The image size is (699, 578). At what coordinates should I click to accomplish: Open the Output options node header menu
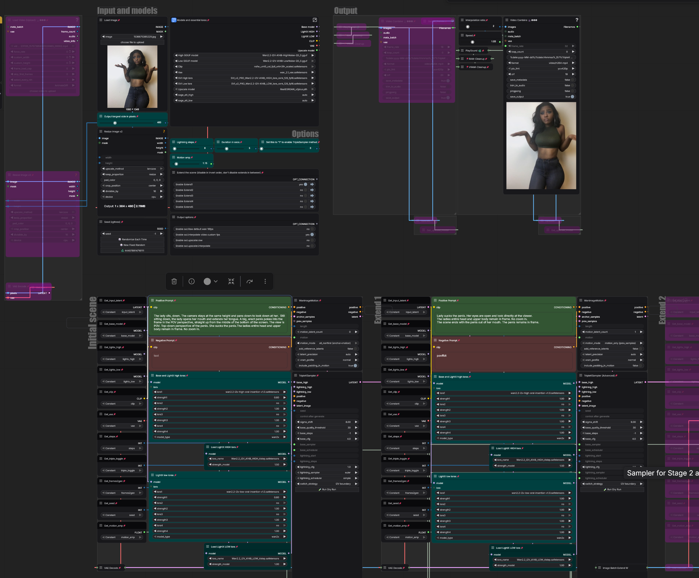(x=173, y=217)
